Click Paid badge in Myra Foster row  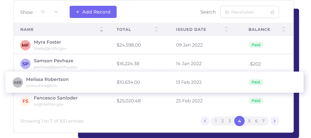(256, 45)
